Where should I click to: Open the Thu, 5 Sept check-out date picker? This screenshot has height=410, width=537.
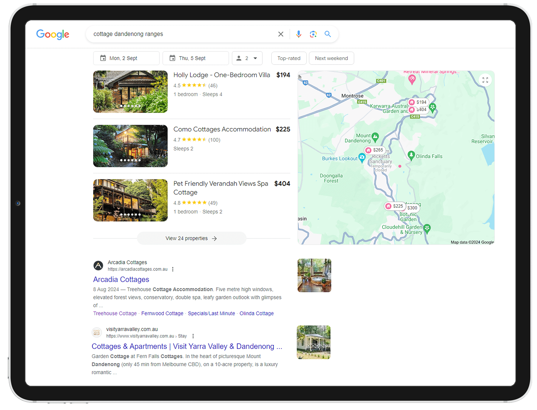(196, 58)
